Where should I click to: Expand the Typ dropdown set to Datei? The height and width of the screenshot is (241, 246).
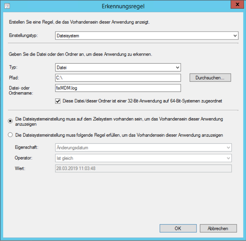point(118,67)
